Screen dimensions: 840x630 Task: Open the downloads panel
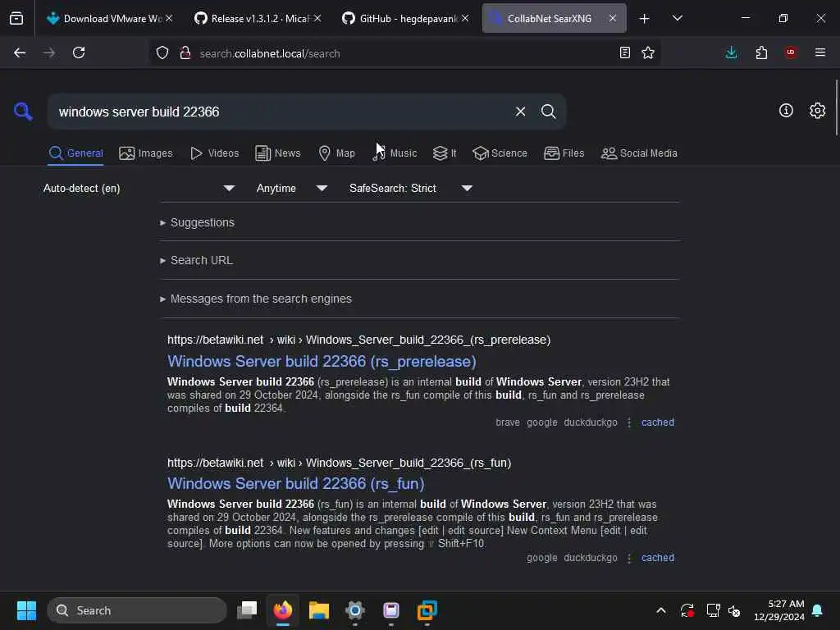point(731,52)
